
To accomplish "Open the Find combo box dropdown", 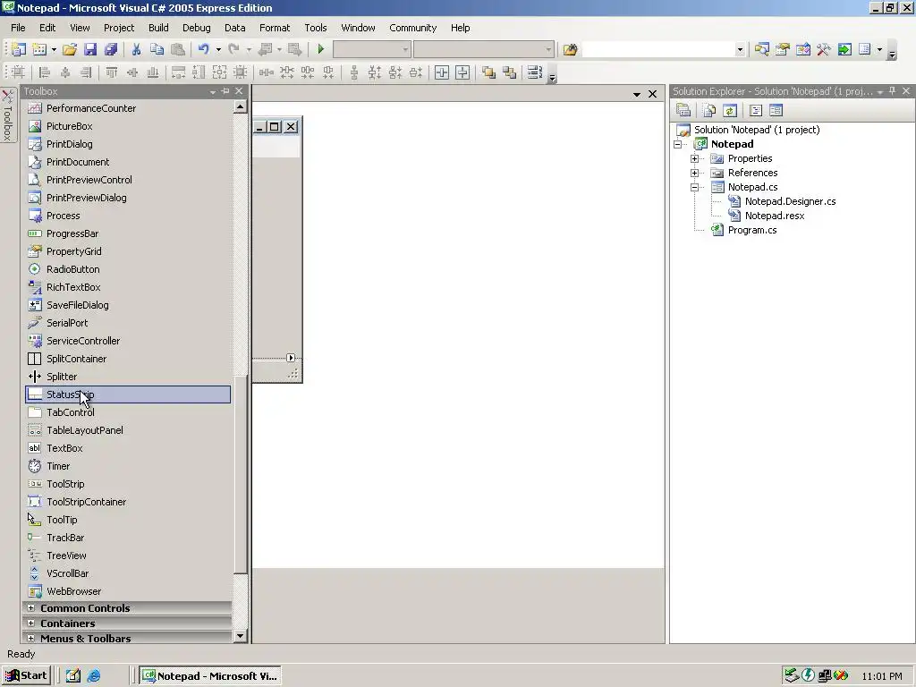I will click(x=740, y=50).
